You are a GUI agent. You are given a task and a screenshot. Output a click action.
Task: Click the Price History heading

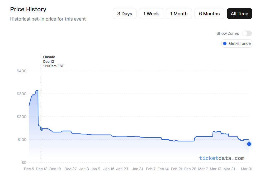pos(28,9)
